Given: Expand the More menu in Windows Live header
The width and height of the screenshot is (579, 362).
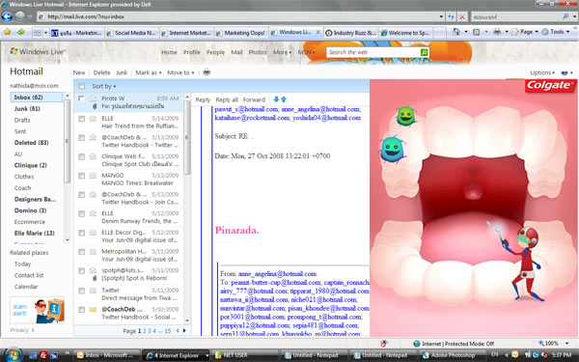Looking at the screenshot, I should (282, 52).
